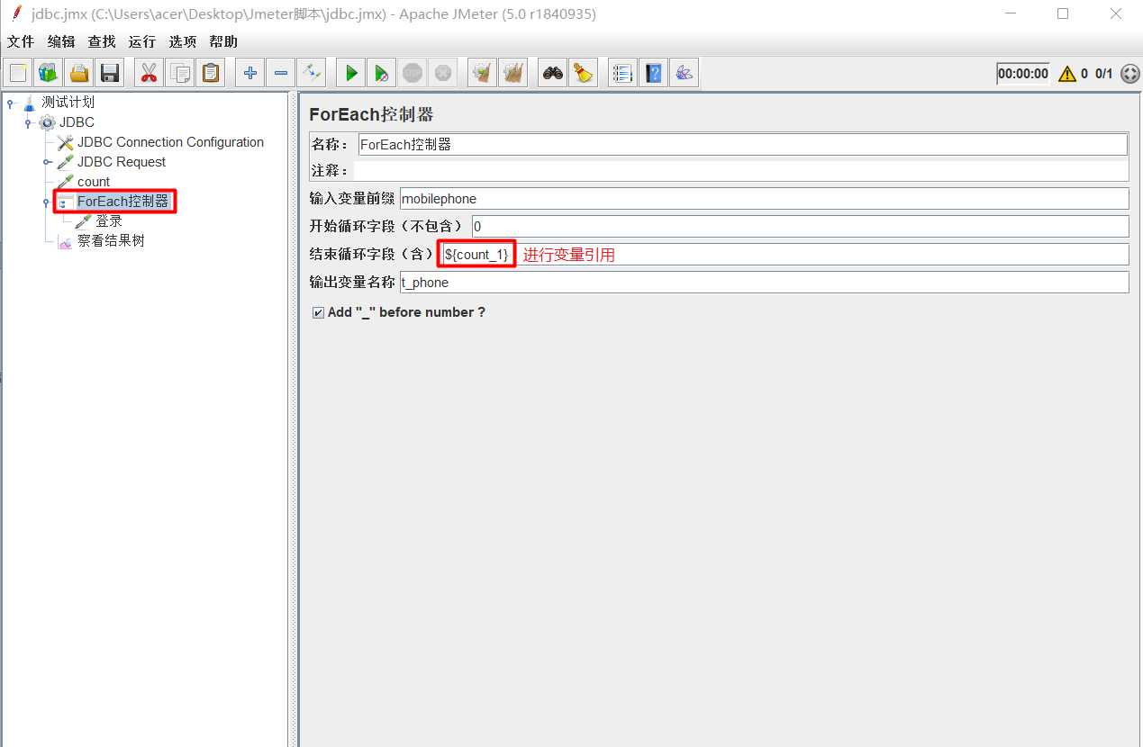Click the Cut scissors icon
1143x747 pixels.
tap(149, 73)
